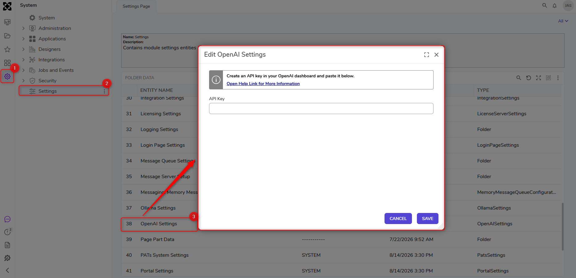This screenshot has width=576, height=278.
Task: Click the search icon in the top bar
Action: [x=545, y=6]
